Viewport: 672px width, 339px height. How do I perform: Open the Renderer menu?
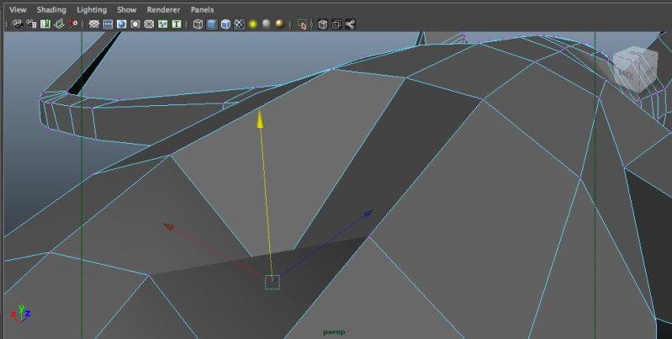pyautogui.click(x=162, y=9)
